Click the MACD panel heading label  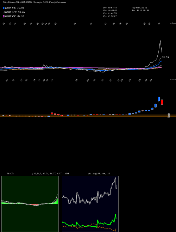click(x=11, y=174)
